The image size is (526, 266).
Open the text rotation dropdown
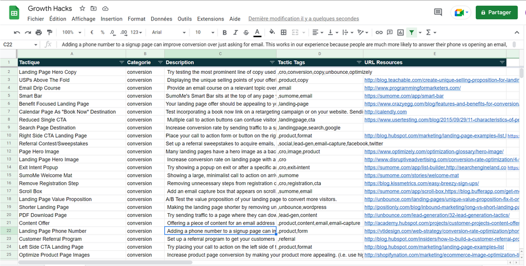[x=363, y=32]
